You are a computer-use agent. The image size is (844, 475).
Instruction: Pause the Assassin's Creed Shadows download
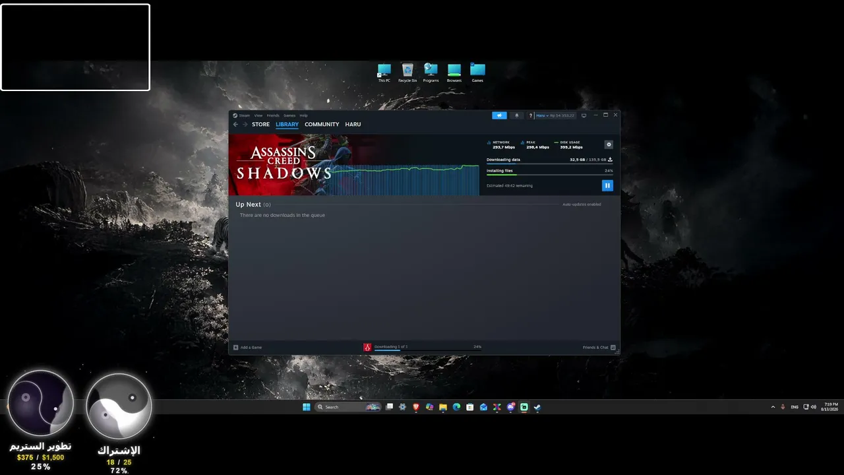607,185
